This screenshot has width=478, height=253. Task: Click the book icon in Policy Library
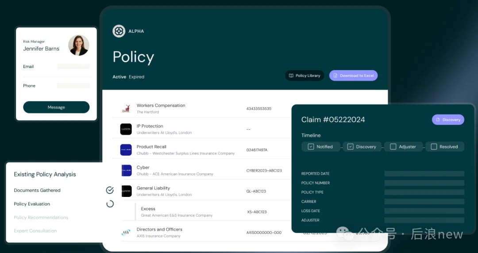point(291,76)
